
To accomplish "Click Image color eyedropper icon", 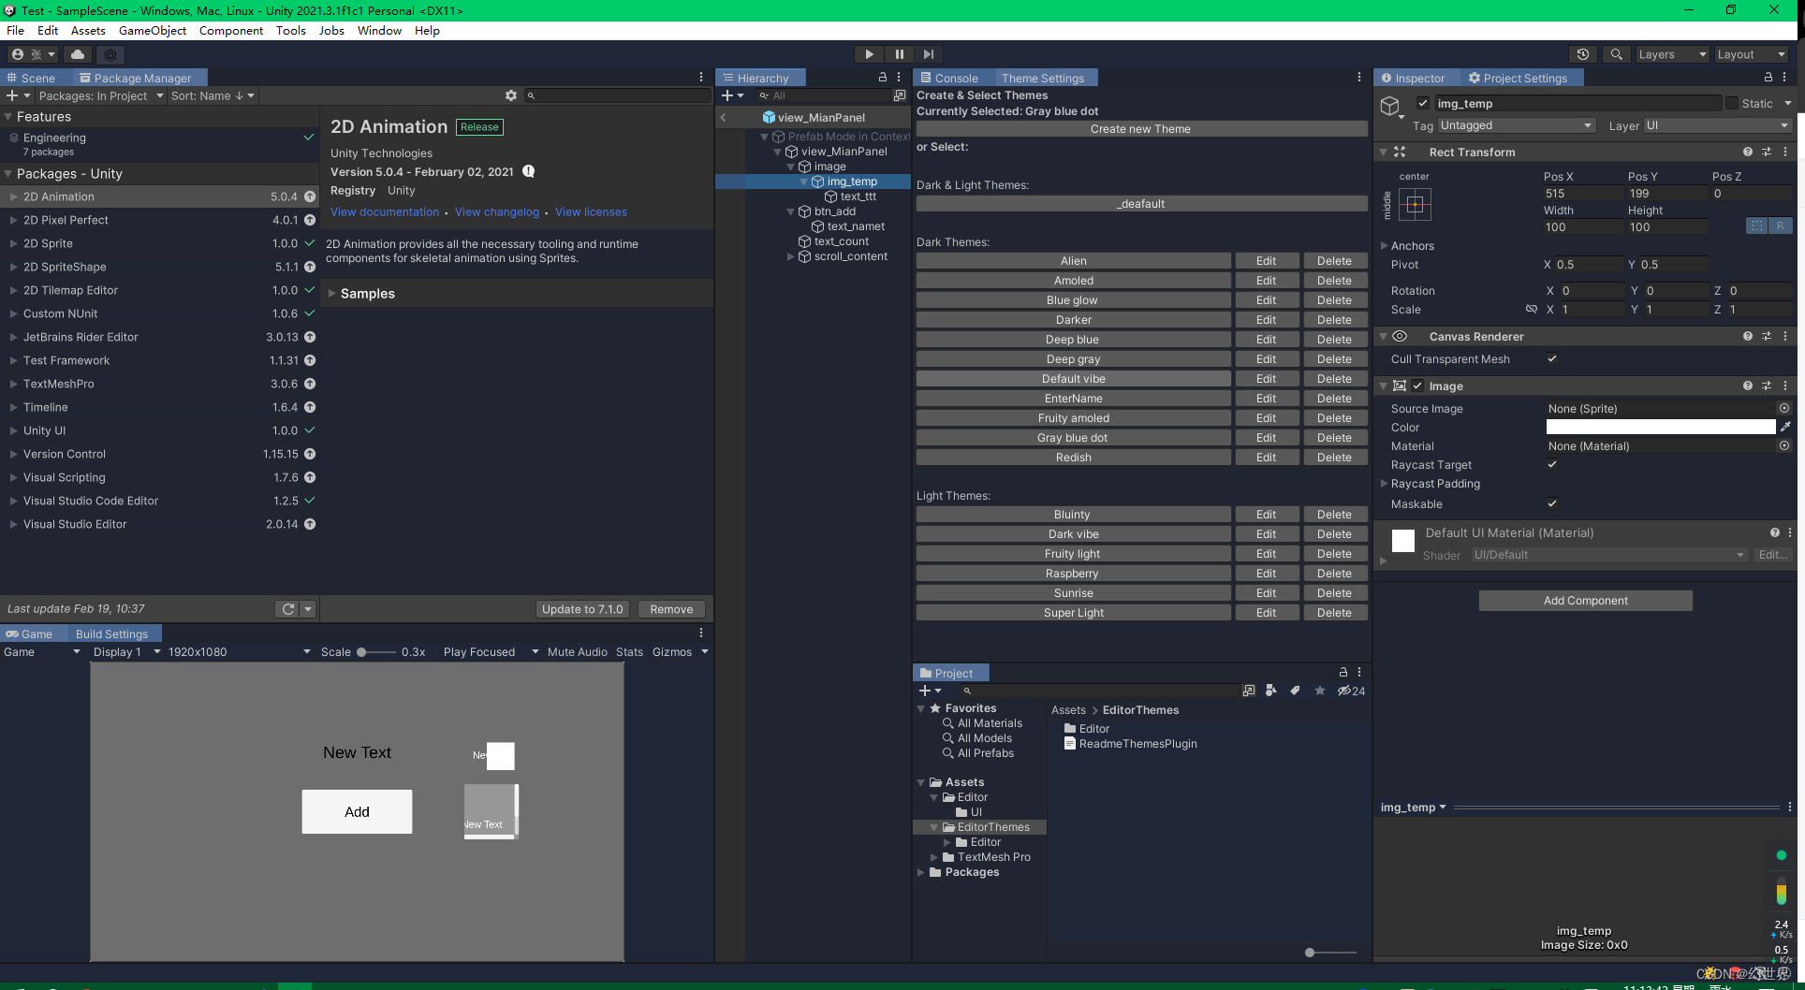I will click(1785, 427).
